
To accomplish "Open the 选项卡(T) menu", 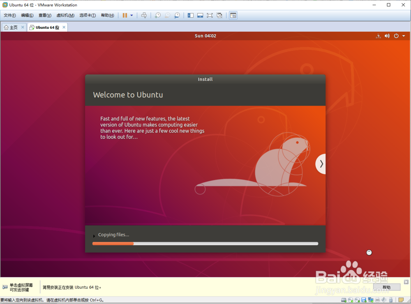I will (88, 16).
